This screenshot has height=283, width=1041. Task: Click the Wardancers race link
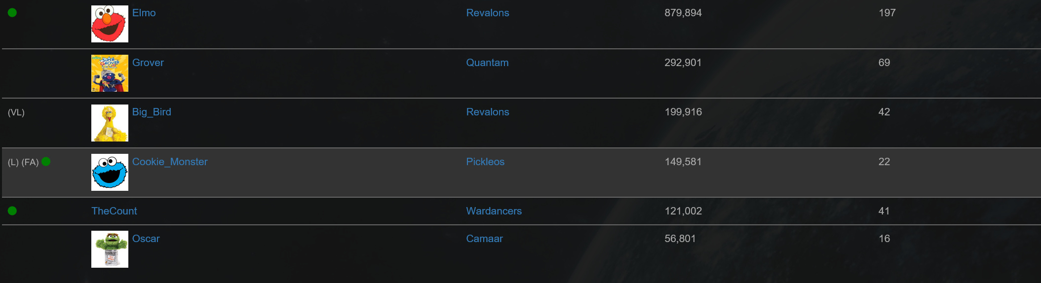pyautogui.click(x=494, y=211)
